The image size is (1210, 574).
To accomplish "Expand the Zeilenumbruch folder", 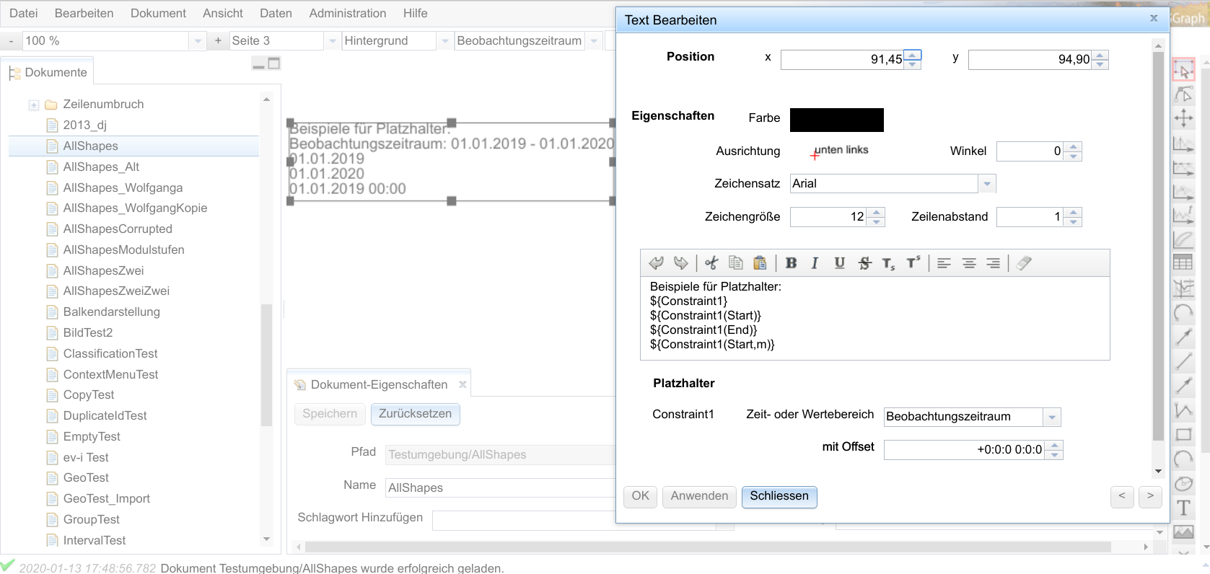I will pos(33,105).
